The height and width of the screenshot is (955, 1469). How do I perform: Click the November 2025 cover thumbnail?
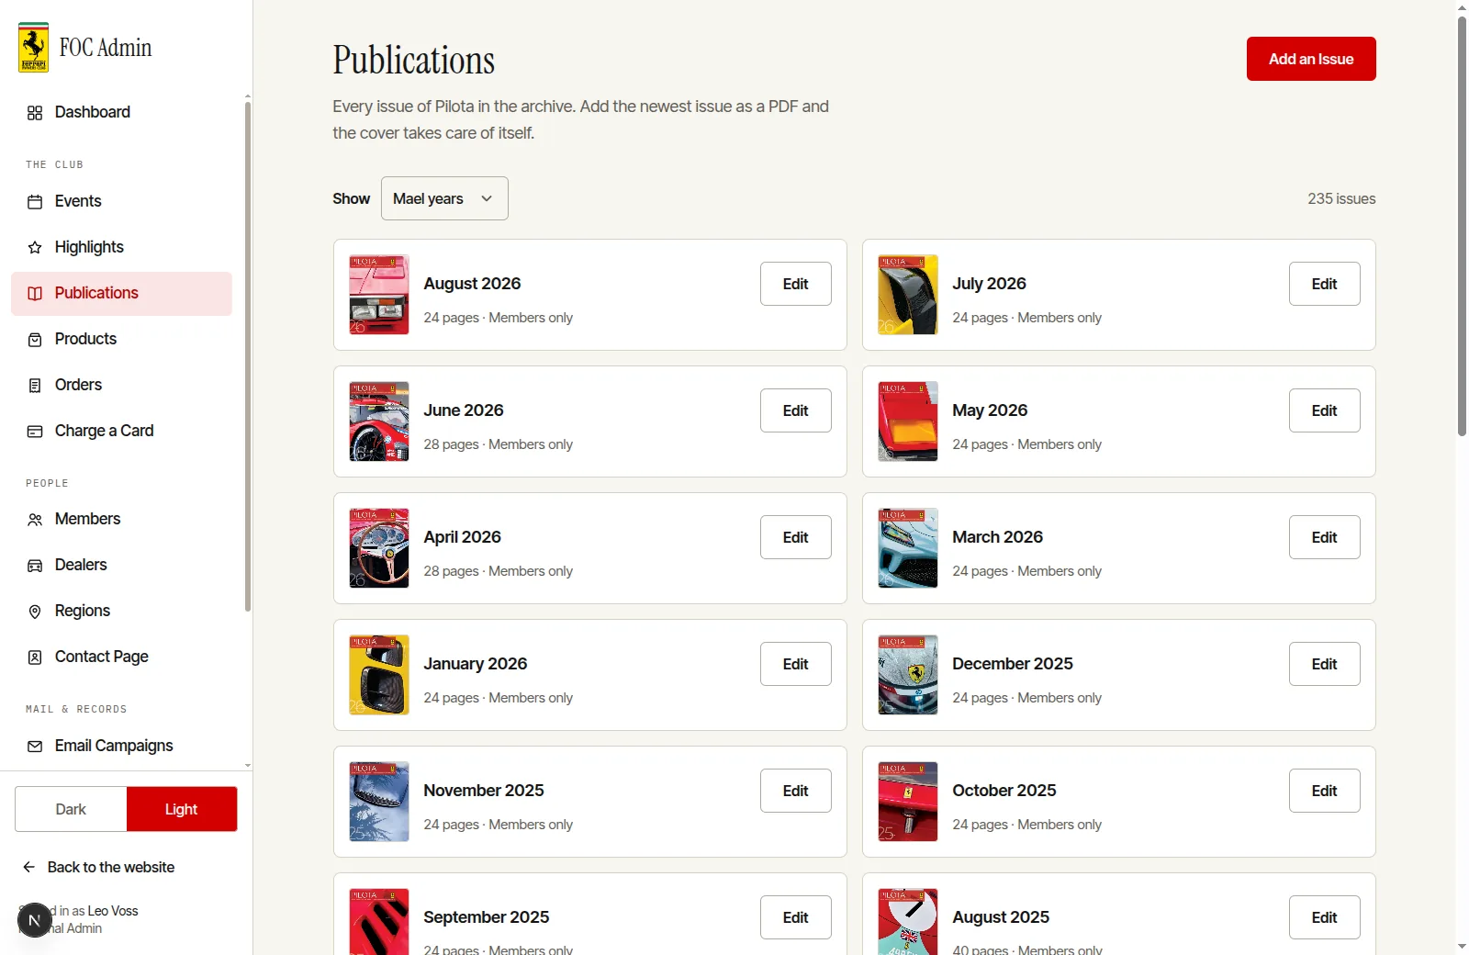(x=379, y=802)
